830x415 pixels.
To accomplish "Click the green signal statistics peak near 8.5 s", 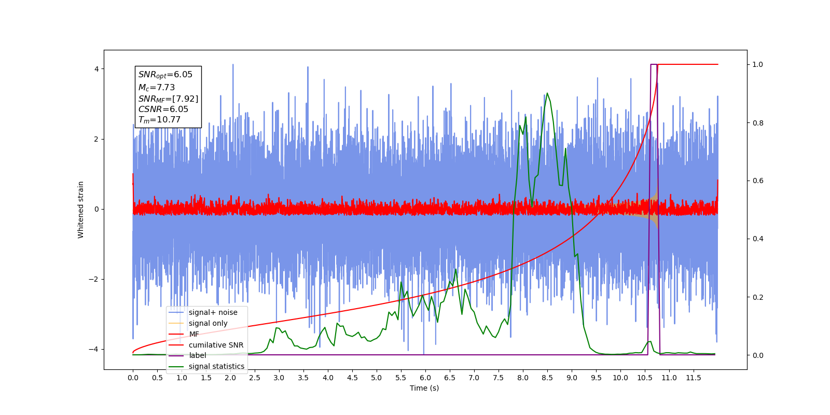I will (x=547, y=94).
